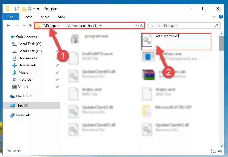Switch to the View tab

point(61,17)
